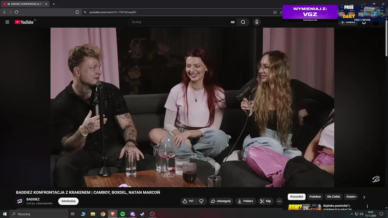Image resolution: width=388 pixels, height=218 pixels.
Task: Click the install/cast screen icon in address bar
Action: (275, 12)
